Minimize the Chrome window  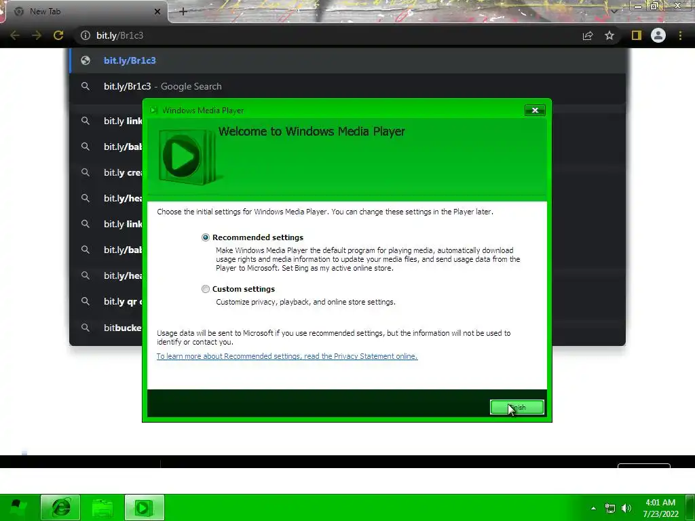point(637,5)
